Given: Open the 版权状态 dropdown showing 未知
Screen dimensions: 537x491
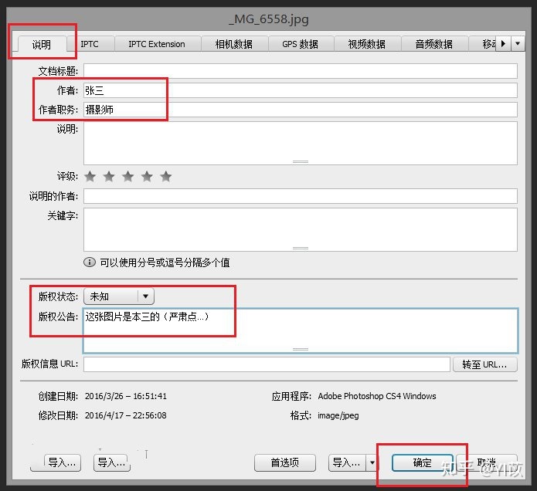Looking at the screenshot, I should click(119, 296).
